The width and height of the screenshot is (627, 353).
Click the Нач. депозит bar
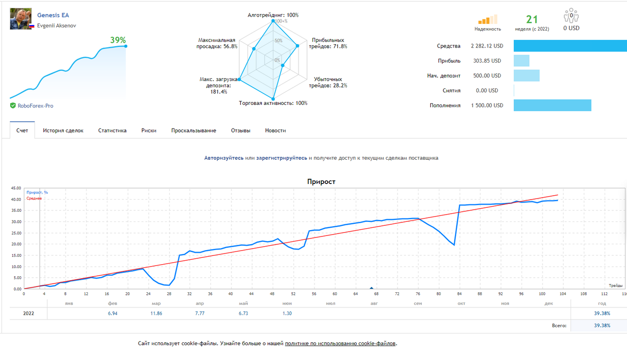point(526,75)
